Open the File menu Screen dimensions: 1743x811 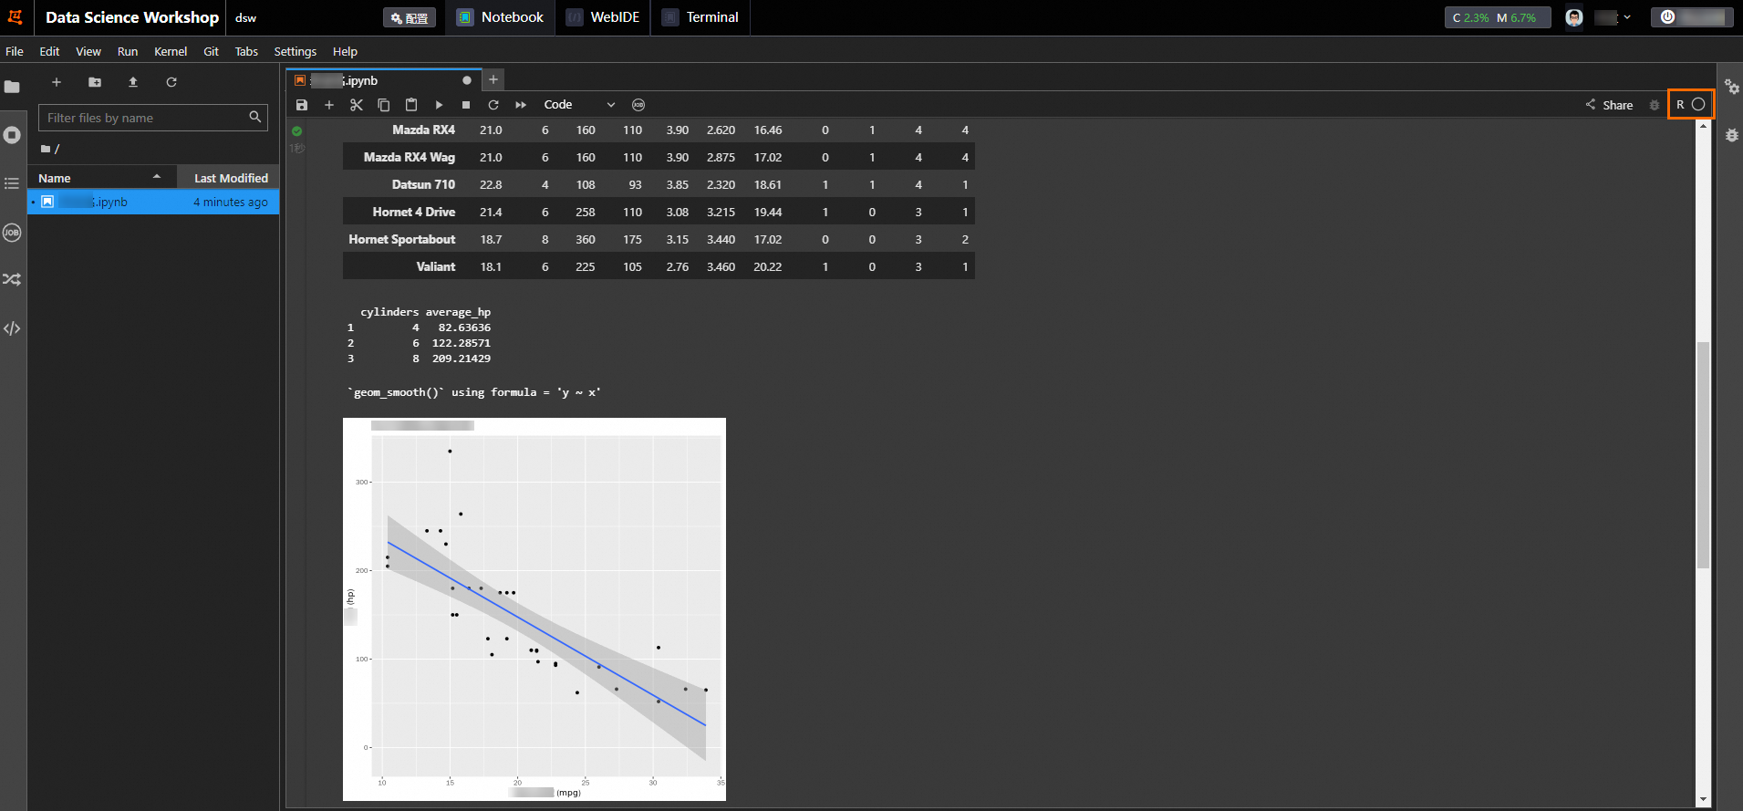click(x=15, y=51)
